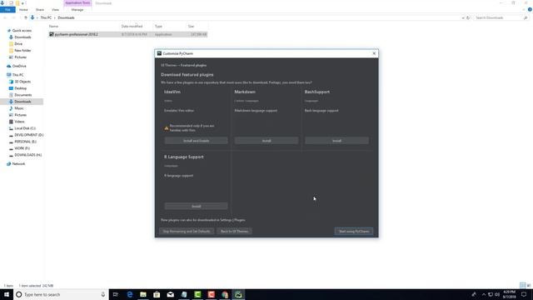This screenshot has height=300, width=533.
Task: Open Documents in the navigation pane
Action: click(x=22, y=95)
